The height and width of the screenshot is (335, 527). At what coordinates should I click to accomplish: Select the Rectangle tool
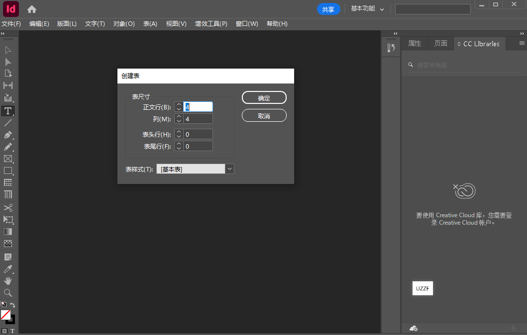8,170
